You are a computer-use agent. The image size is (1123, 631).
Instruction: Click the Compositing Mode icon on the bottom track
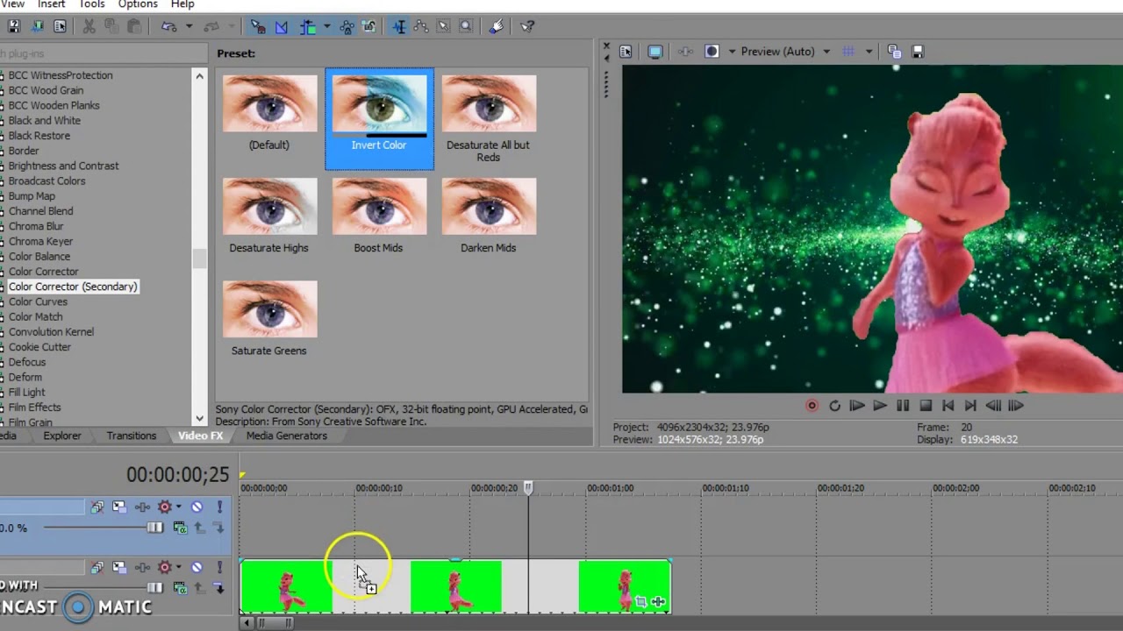click(180, 588)
